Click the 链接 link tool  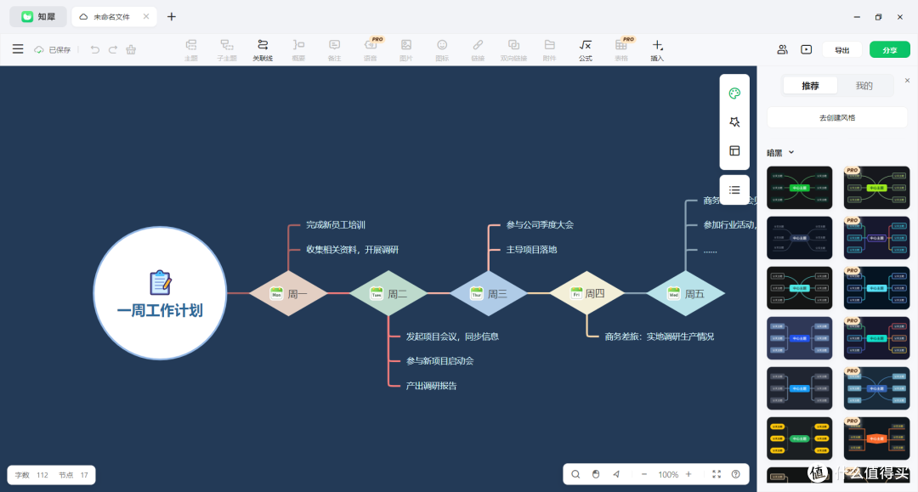pyautogui.click(x=478, y=50)
